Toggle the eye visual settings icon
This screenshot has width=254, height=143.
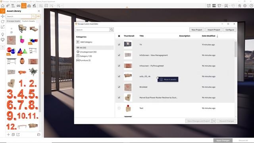[239, 6]
